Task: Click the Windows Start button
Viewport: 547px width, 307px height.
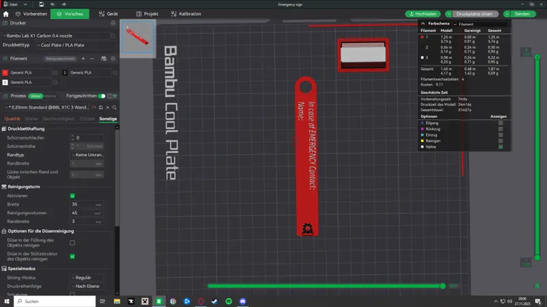Action: tap(7, 301)
